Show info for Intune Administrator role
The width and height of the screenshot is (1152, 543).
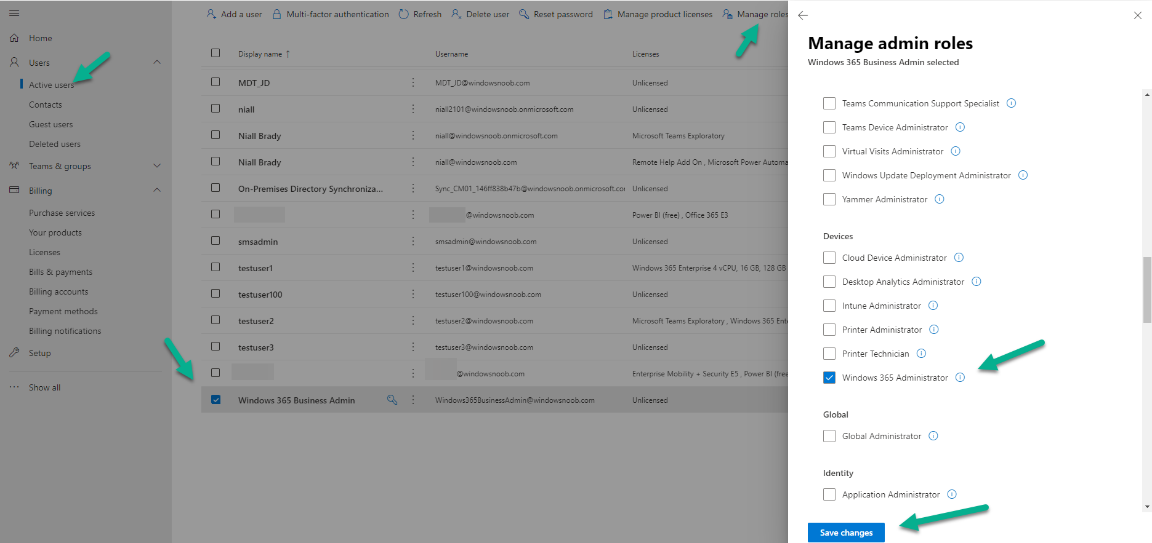click(933, 305)
